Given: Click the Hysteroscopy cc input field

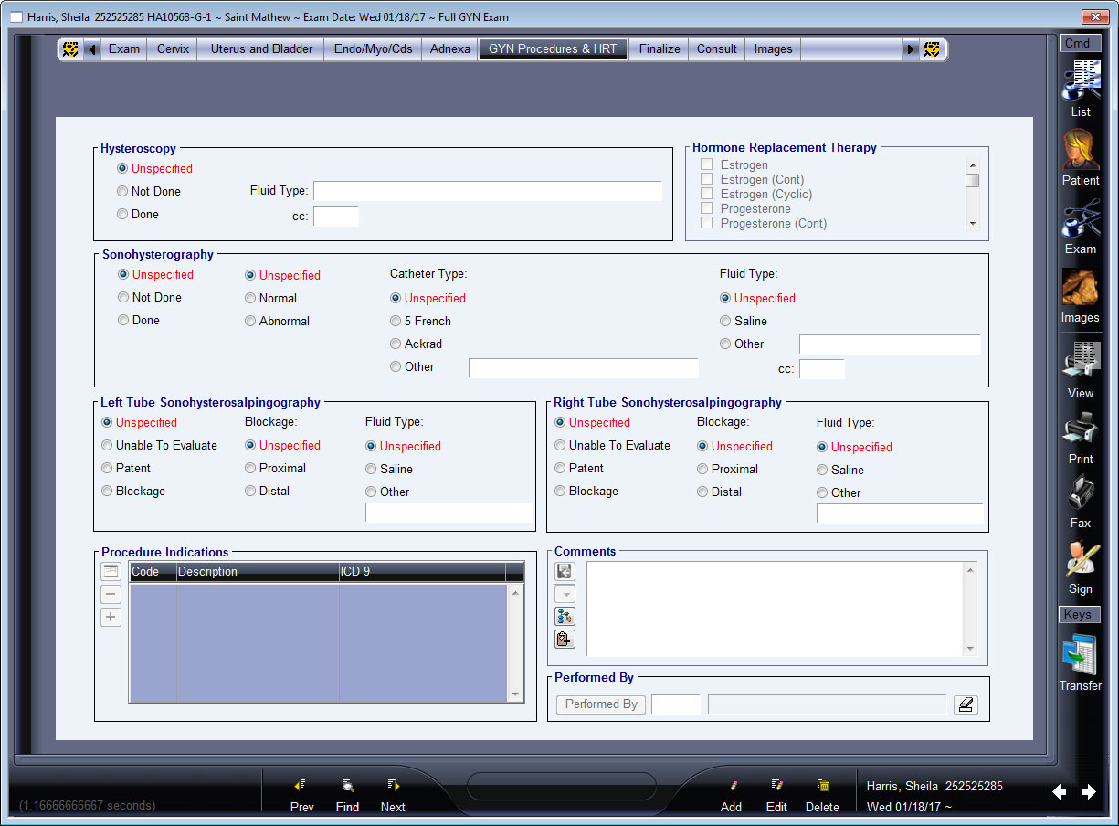Looking at the screenshot, I should 336,217.
